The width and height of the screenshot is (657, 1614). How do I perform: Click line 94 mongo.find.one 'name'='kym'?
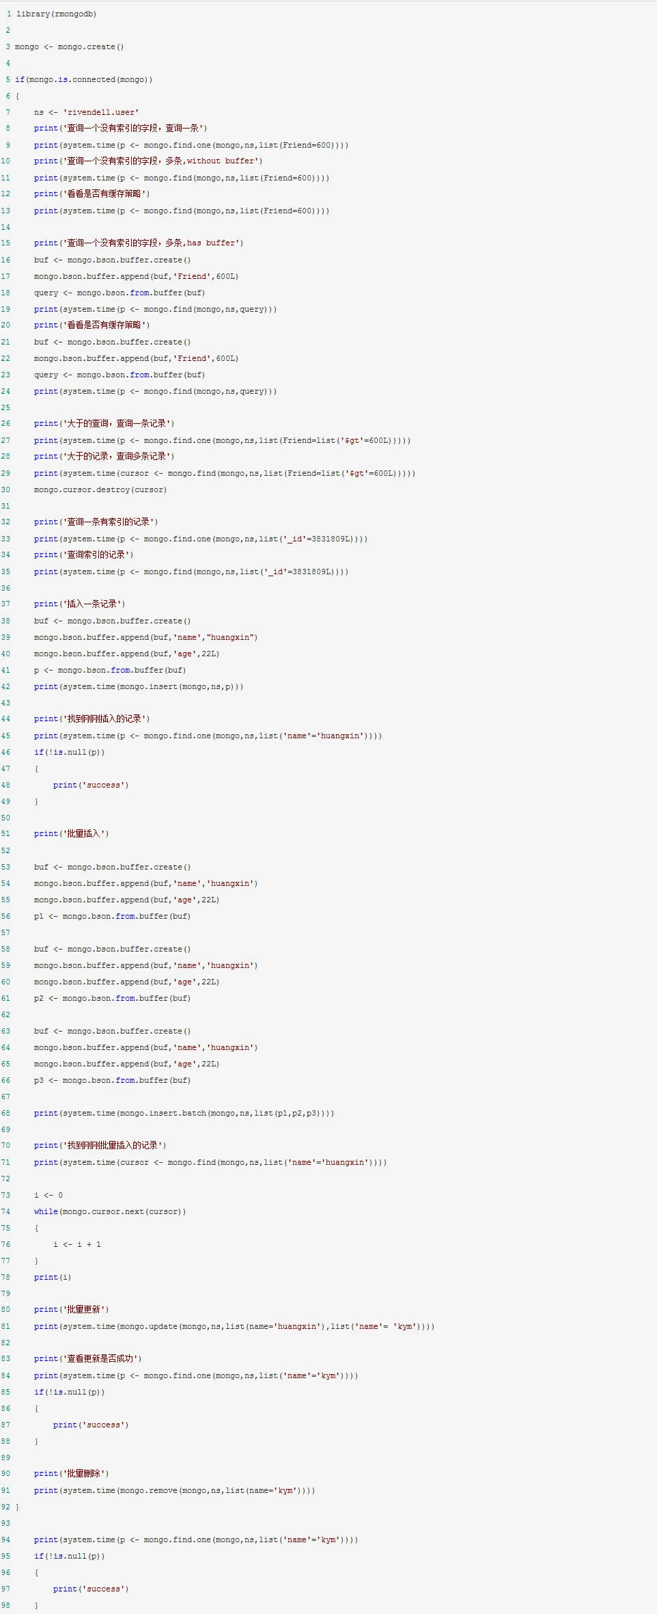tap(196, 1539)
